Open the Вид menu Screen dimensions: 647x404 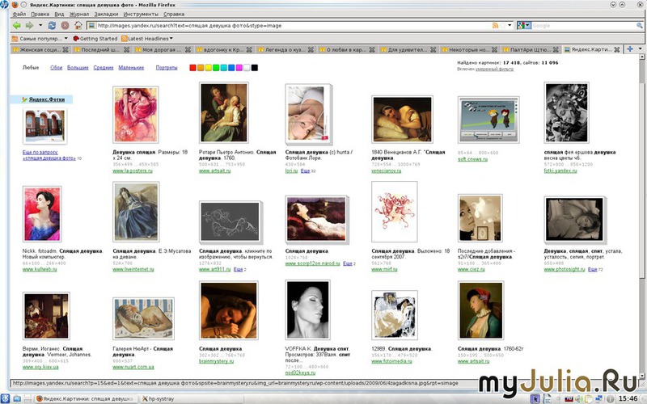point(59,14)
